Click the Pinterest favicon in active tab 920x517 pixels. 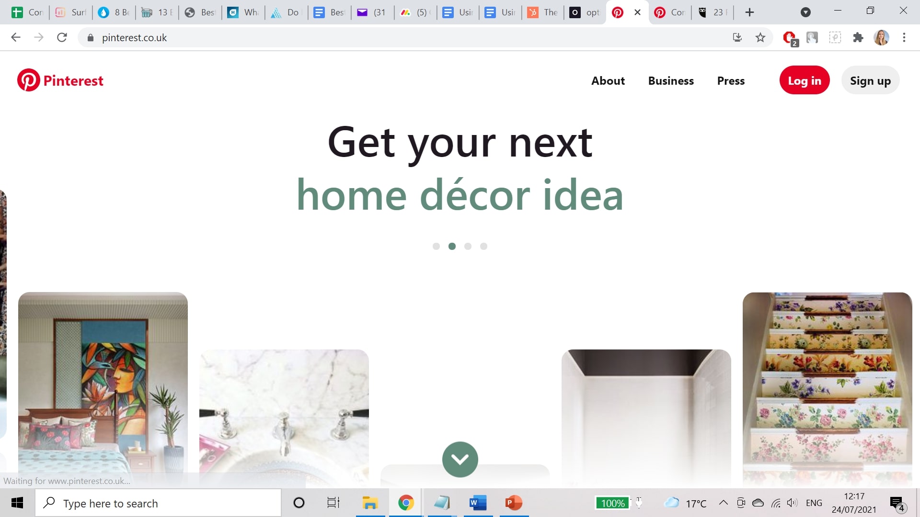[618, 12]
